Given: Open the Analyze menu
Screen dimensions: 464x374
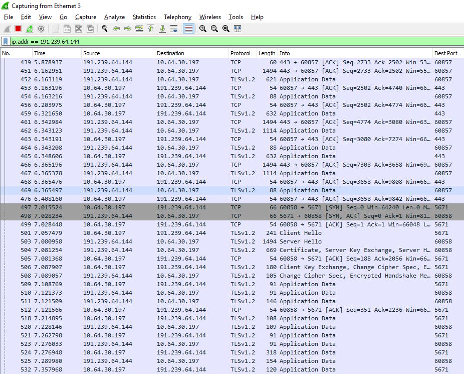Looking at the screenshot, I should [115, 17].
